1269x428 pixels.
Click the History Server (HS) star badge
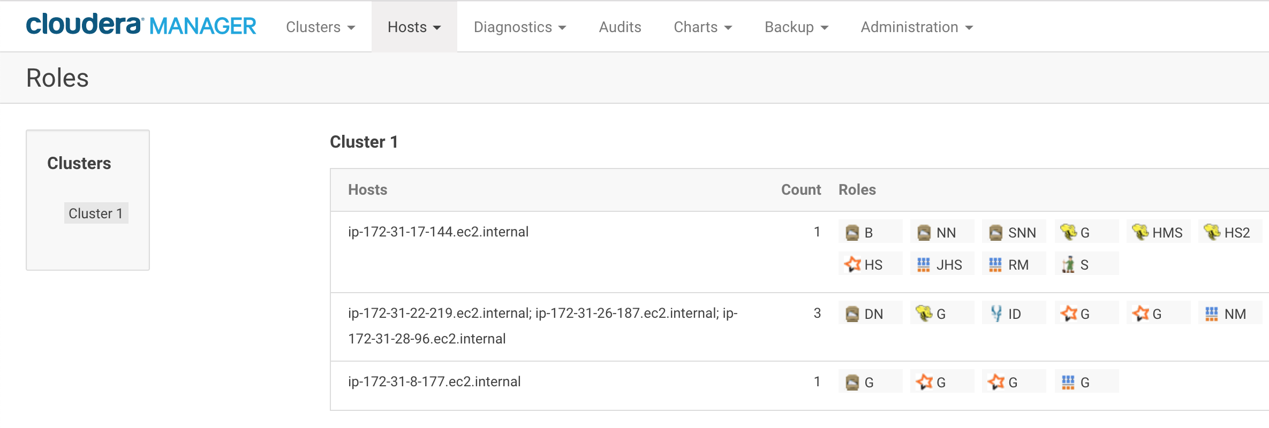point(869,263)
